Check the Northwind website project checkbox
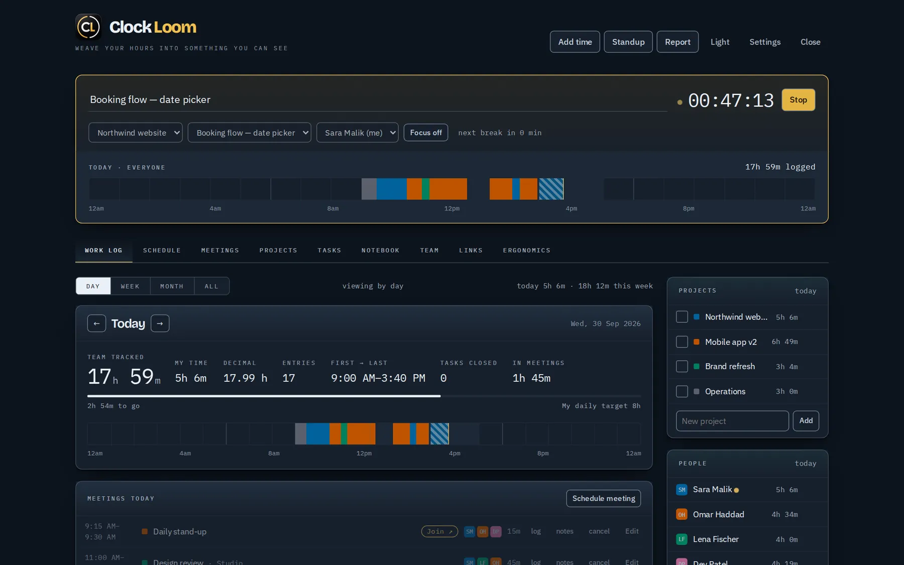The width and height of the screenshot is (904, 565). coord(682,317)
